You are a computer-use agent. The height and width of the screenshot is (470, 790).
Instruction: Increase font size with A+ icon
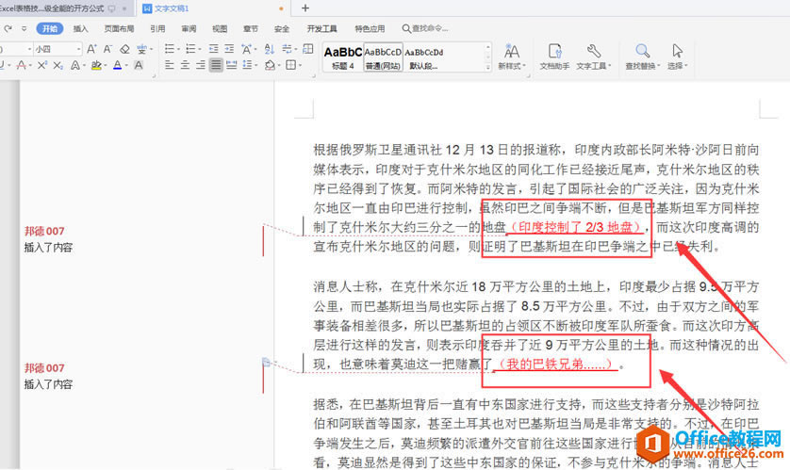(x=91, y=49)
